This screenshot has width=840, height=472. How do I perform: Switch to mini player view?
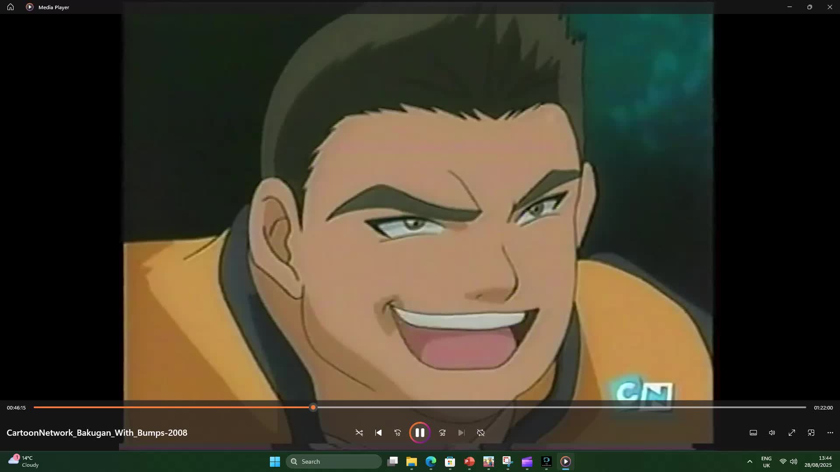coord(811,433)
